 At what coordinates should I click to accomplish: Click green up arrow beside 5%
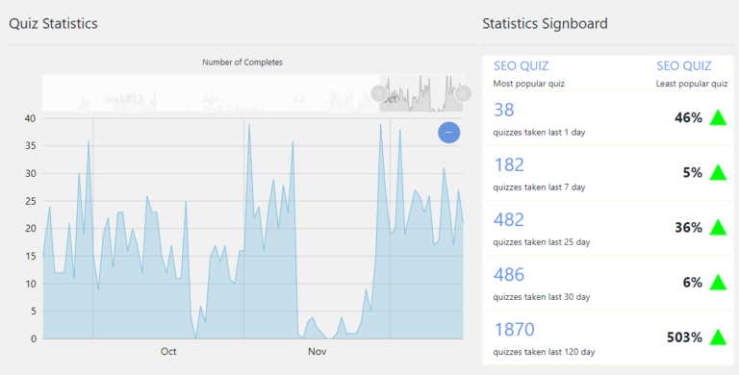pyautogui.click(x=718, y=172)
